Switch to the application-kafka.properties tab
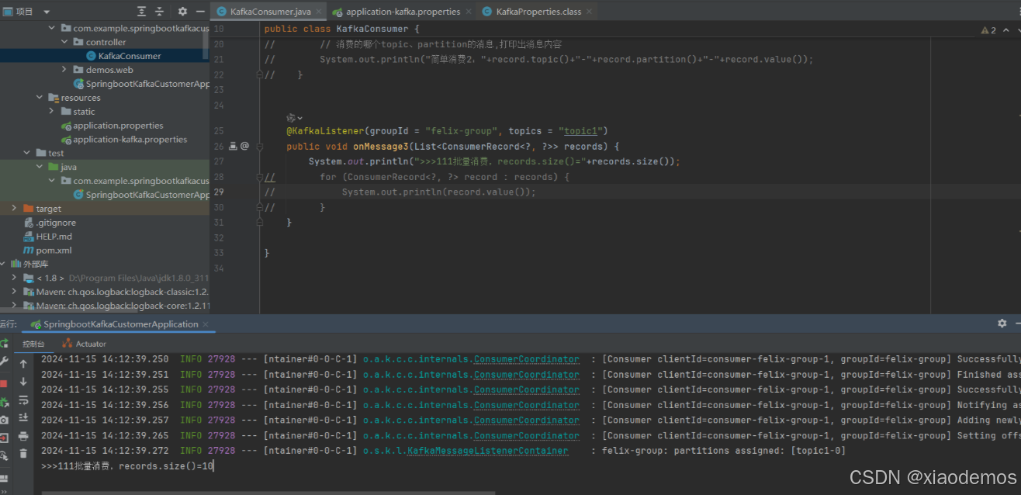The image size is (1021, 495). (402, 12)
